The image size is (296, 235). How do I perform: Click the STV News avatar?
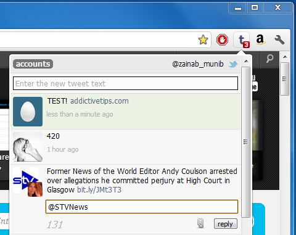coord(28,182)
